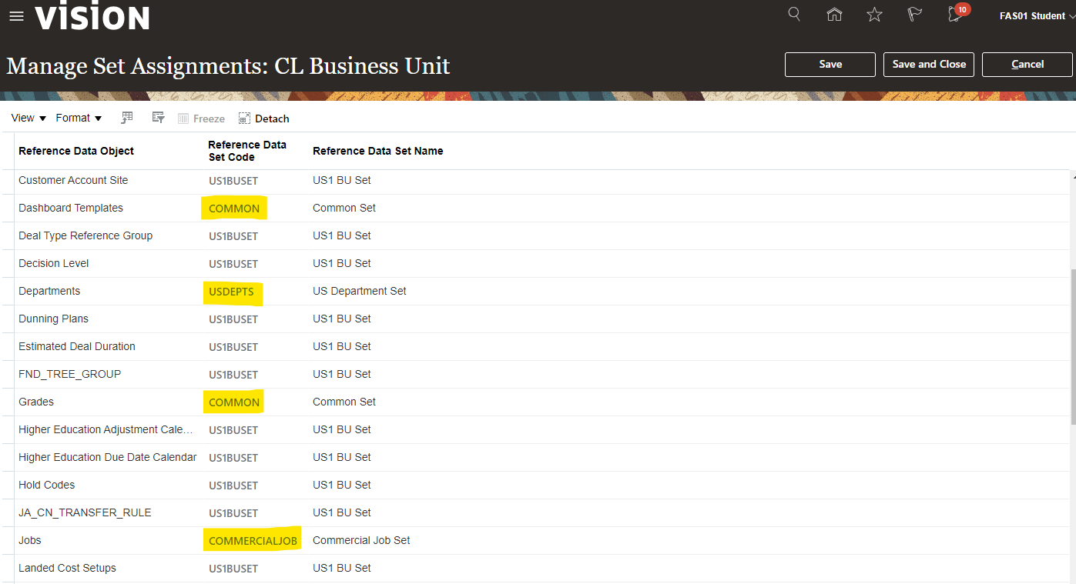1076x584 pixels.
Task: Select the Departments row
Action: [49, 291]
